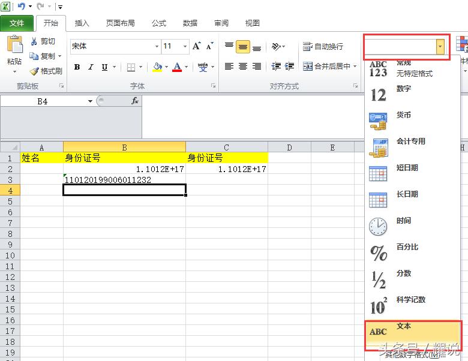Toggle Bold formatting
The height and width of the screenshot is (361, 468).
click(x=77, y=67)
